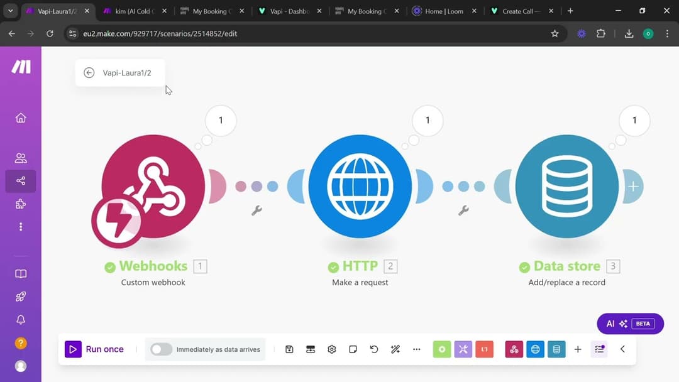Open the checklist icon with red dot

click(x=599, y=349)
